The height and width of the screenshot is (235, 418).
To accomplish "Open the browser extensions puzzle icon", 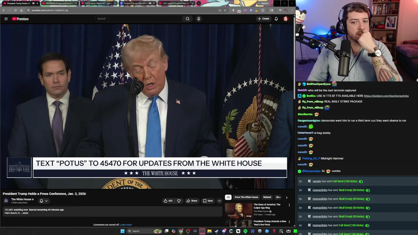I will pos(263,10).
